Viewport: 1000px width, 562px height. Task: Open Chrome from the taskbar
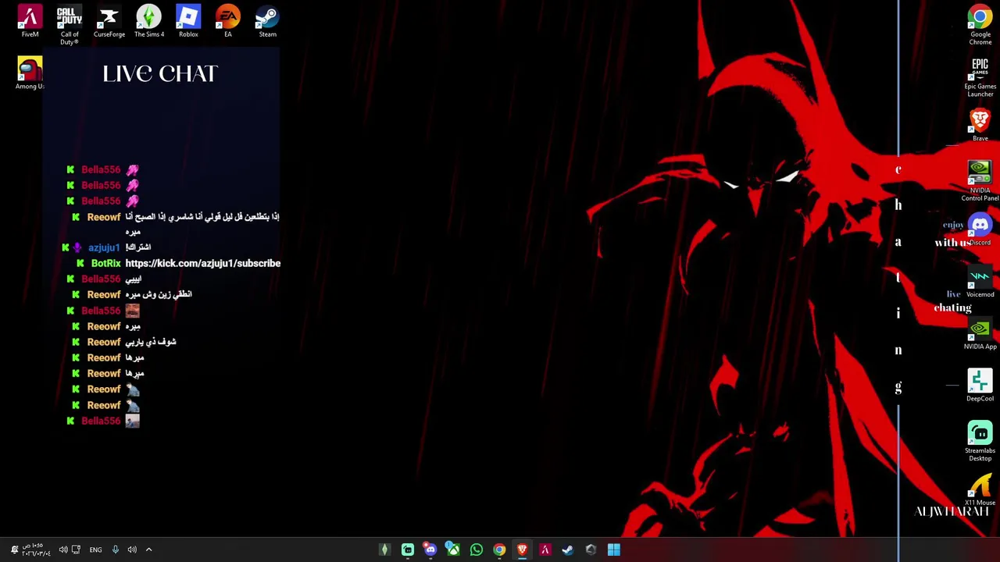(x=499, y=550)
